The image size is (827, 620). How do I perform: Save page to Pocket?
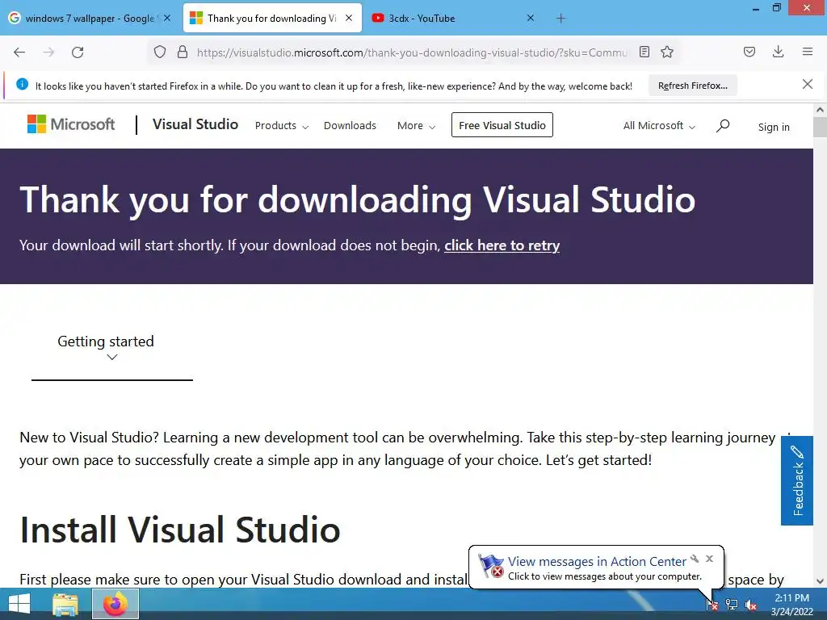click(x=749, y=52)
